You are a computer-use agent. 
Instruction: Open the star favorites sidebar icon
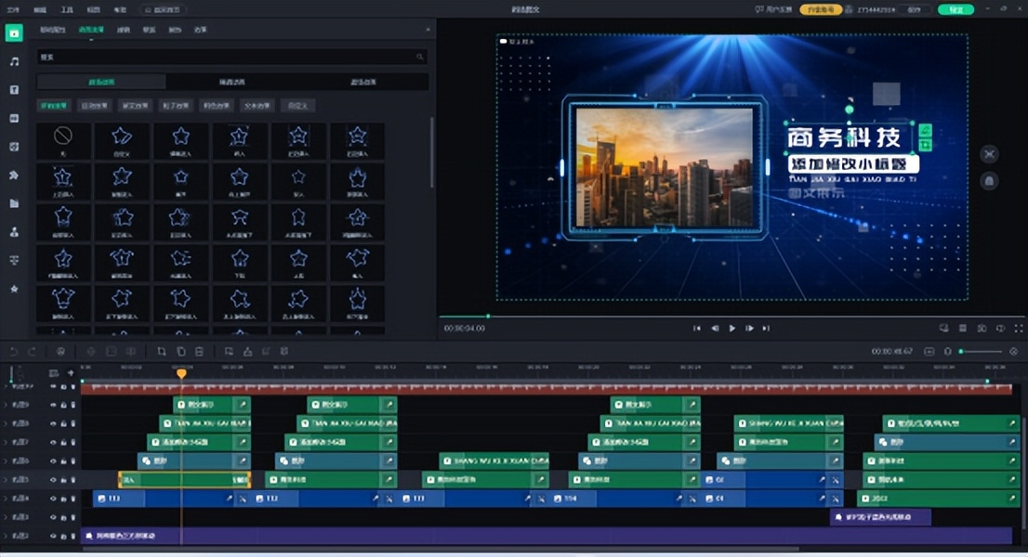[15, 289]
